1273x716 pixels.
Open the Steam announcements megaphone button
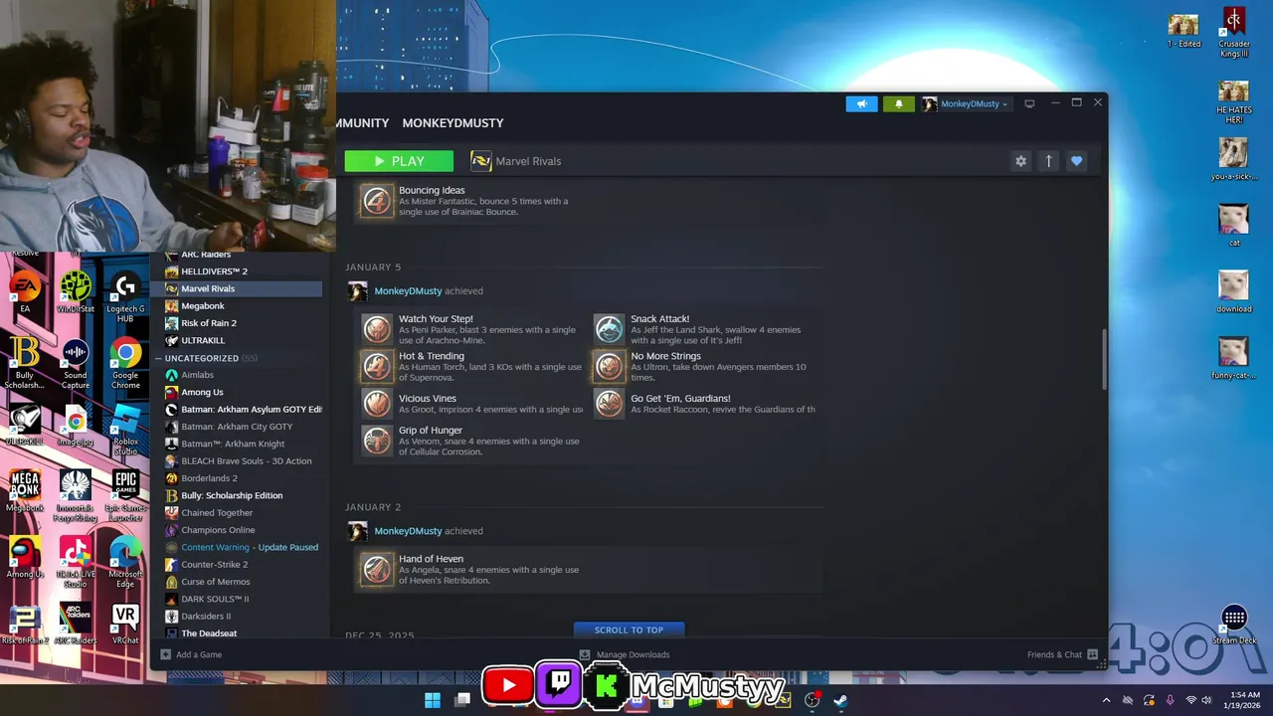click(861, 103)
